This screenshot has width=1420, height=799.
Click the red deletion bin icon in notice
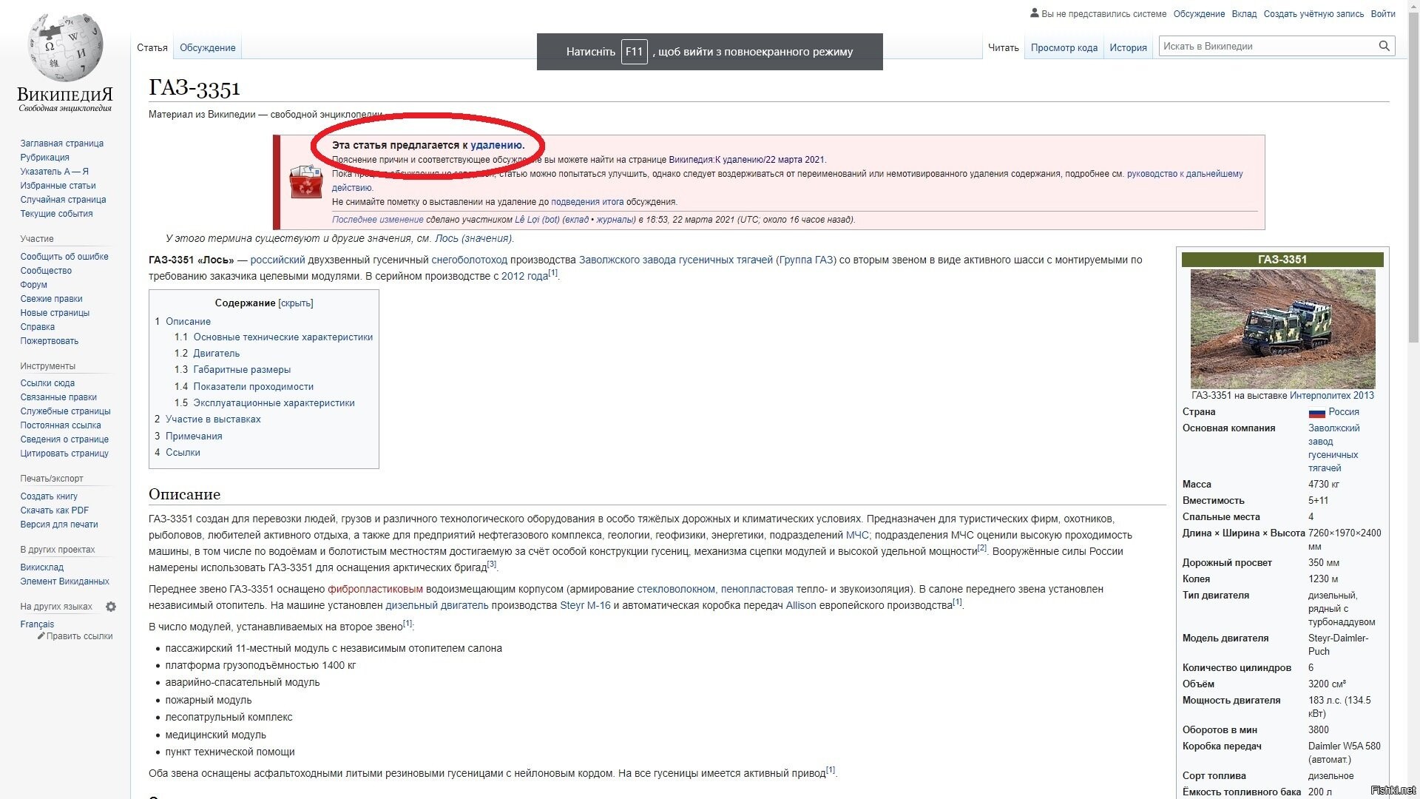305,182
